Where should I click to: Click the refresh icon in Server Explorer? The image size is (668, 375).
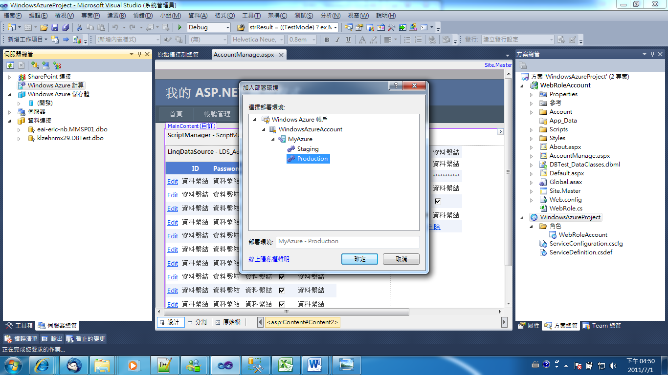[10, 65]
